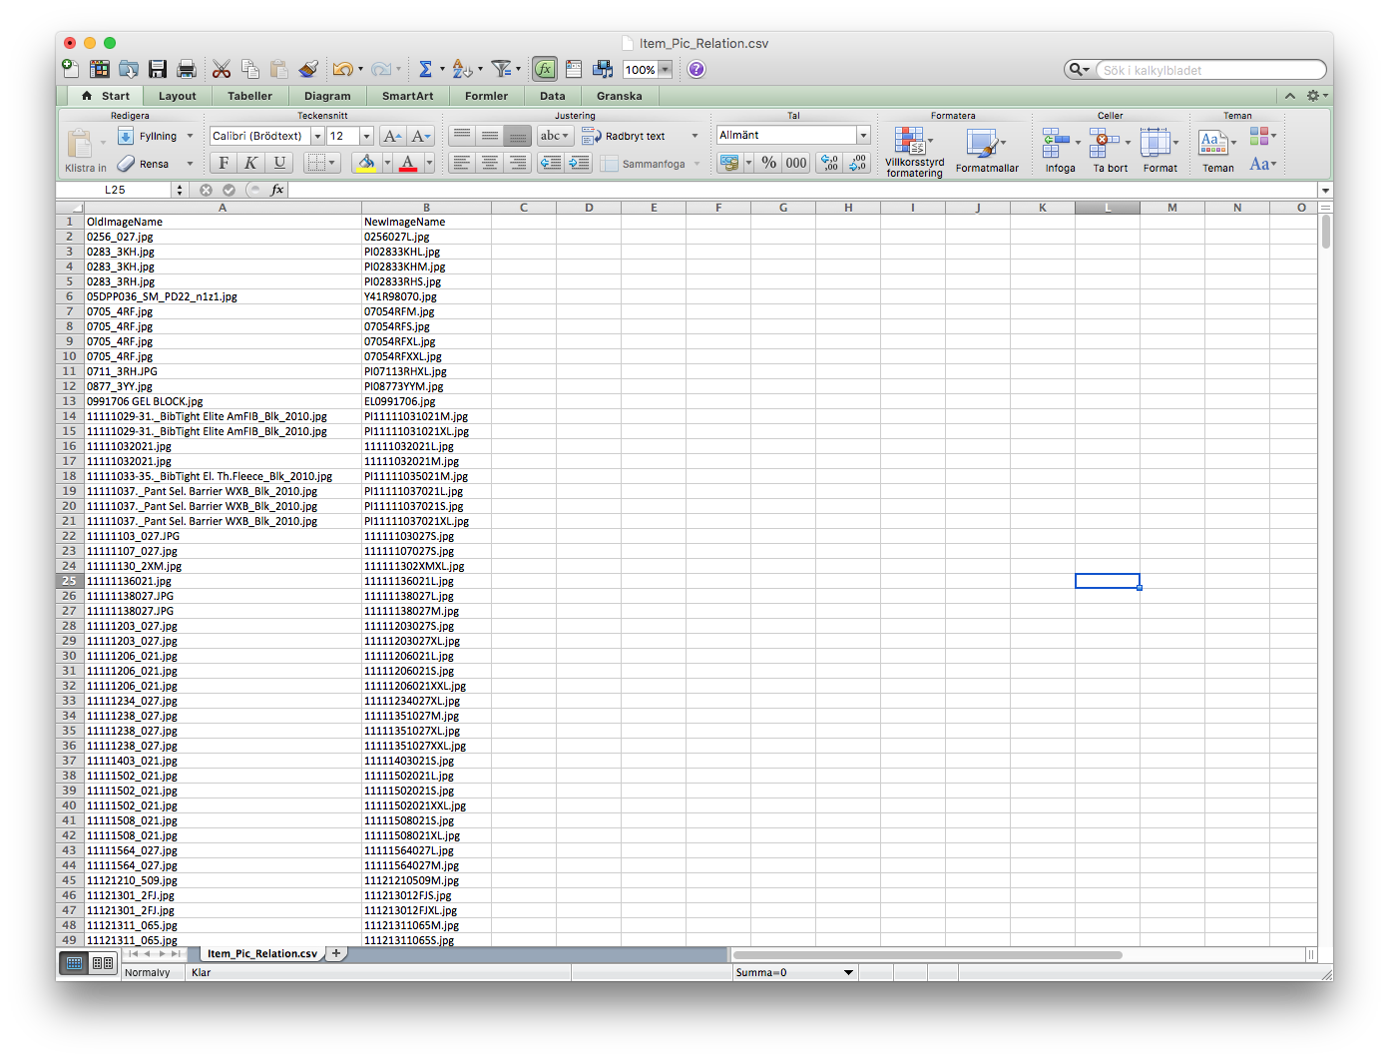Screen dimensions: 1389x1061
Task: Undo the last action
Action: coord(342,69)
